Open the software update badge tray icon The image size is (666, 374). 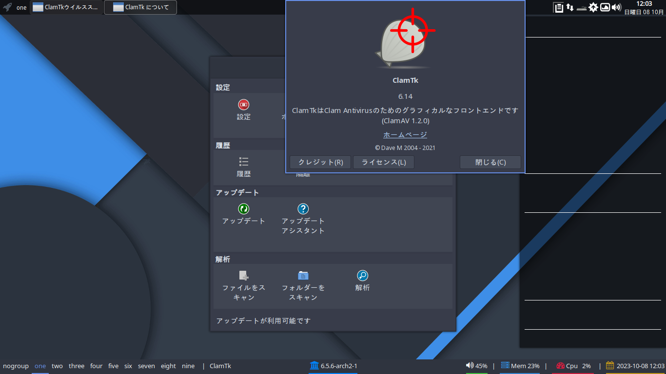click(x=593, y=7)
